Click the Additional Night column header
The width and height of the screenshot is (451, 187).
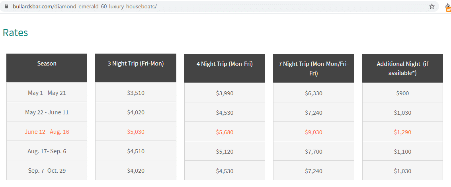pyautogui.click(x=402, y=68)
